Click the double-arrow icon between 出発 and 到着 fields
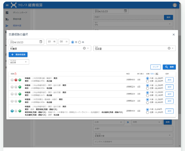 coord(128,122)
